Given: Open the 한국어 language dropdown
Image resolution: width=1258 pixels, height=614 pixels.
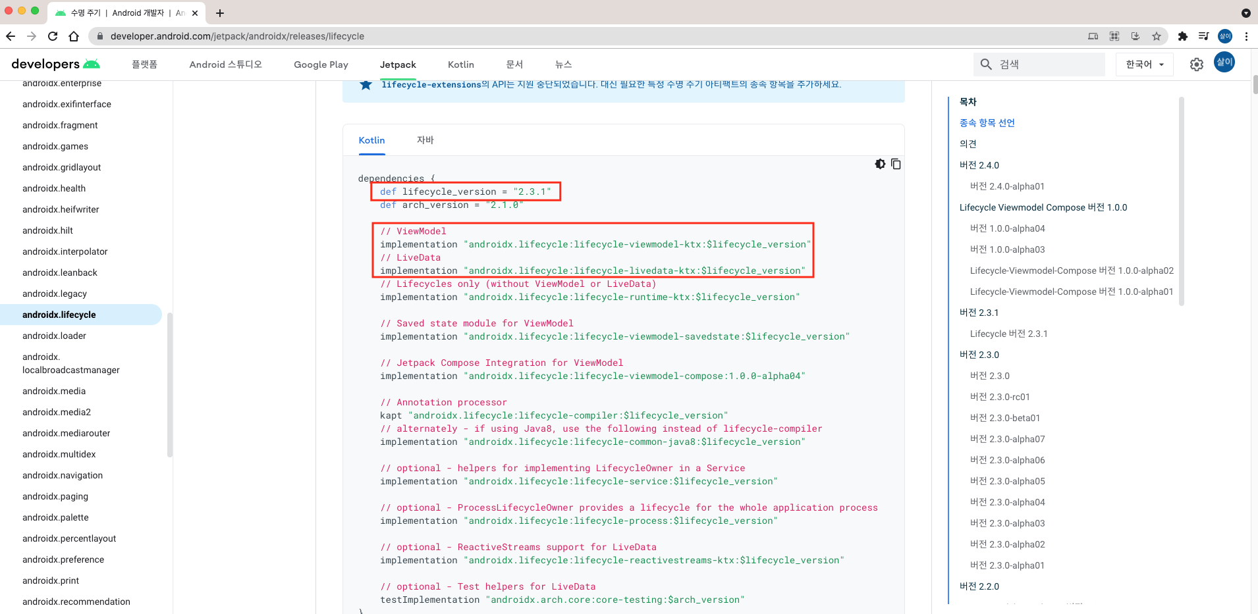Looking at the screenshot, I should (x=1145, y=64).
